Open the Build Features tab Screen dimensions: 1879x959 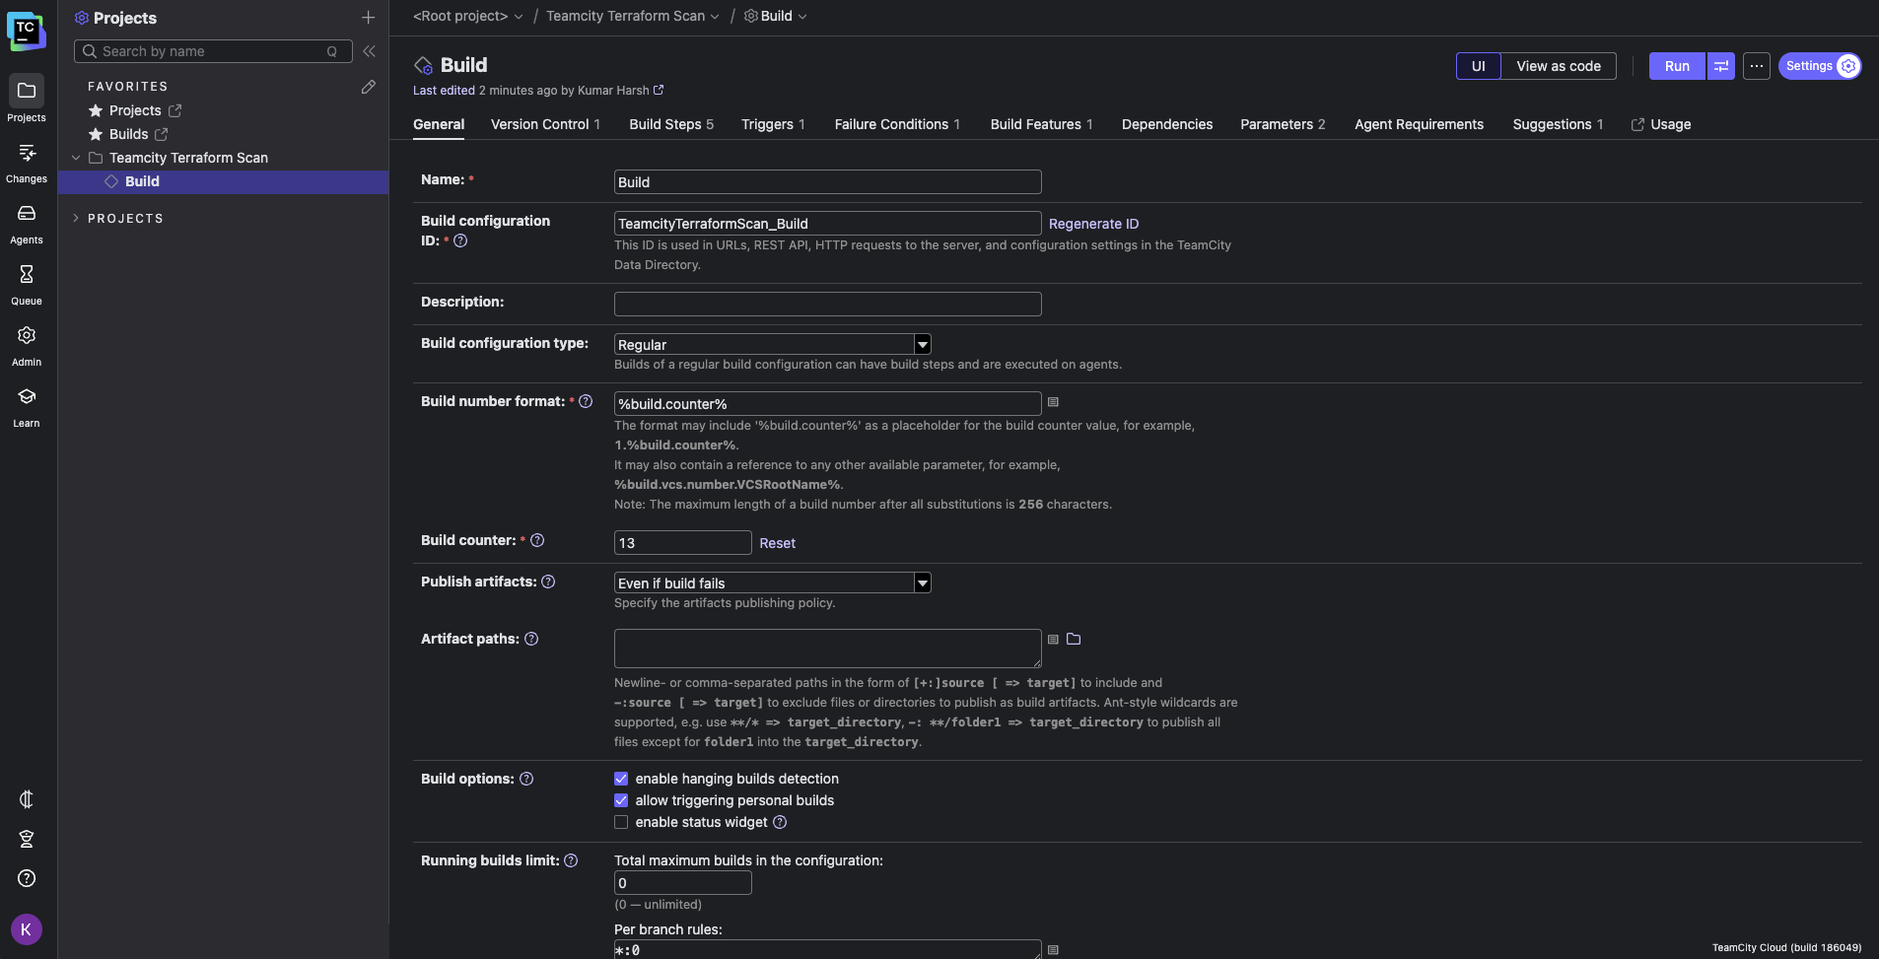[1041, 124]
